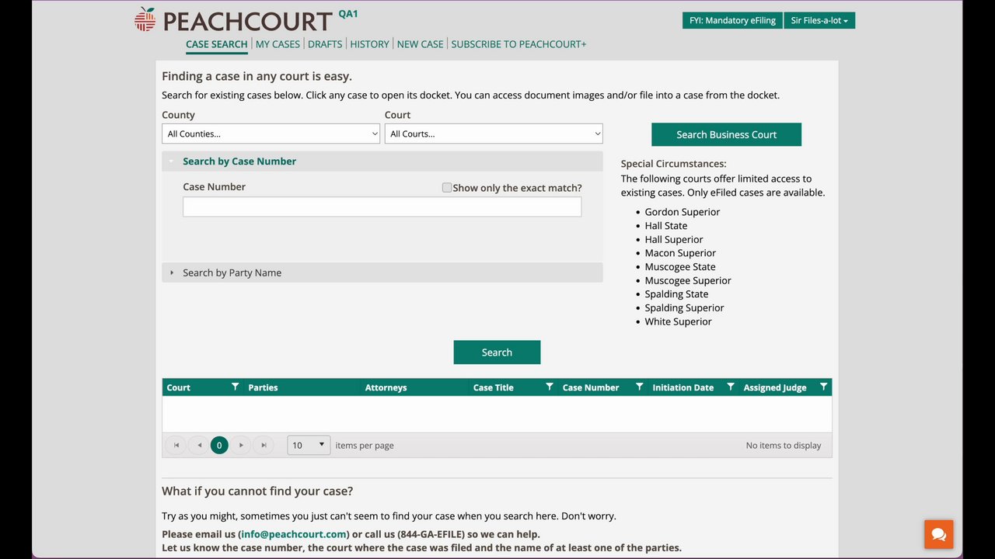Select current page number 0 in pager
995x559 pixels.
tap(219, 445)
